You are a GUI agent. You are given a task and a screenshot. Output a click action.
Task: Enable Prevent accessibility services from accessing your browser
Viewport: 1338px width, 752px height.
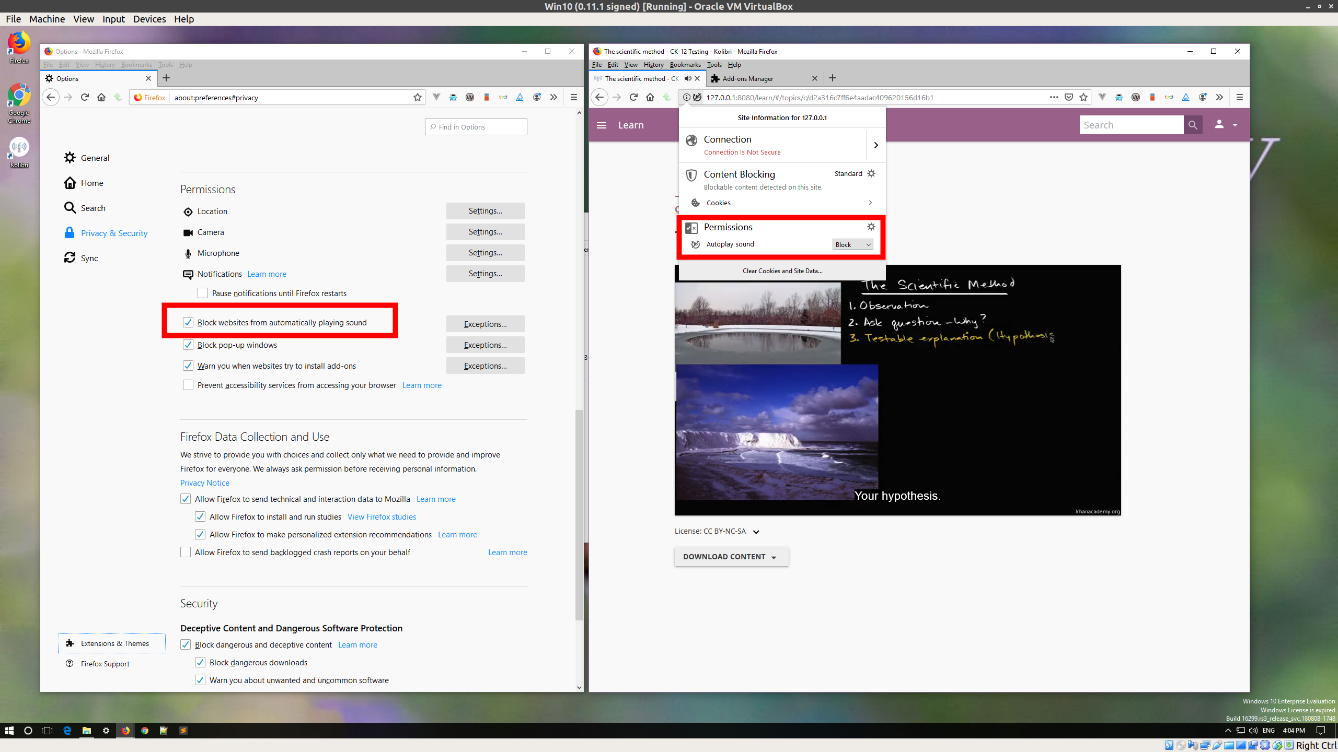pyautogui.click(x=188, y=385)
